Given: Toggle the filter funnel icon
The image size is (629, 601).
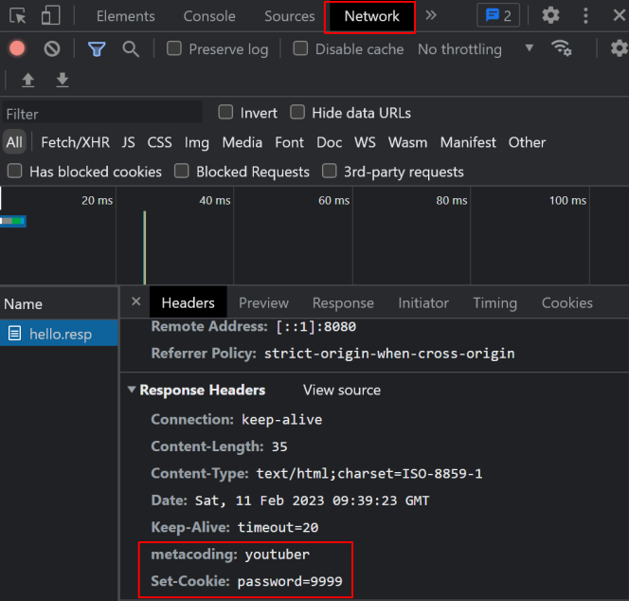Looking at the screenshot, I should (x=97, y=49).
